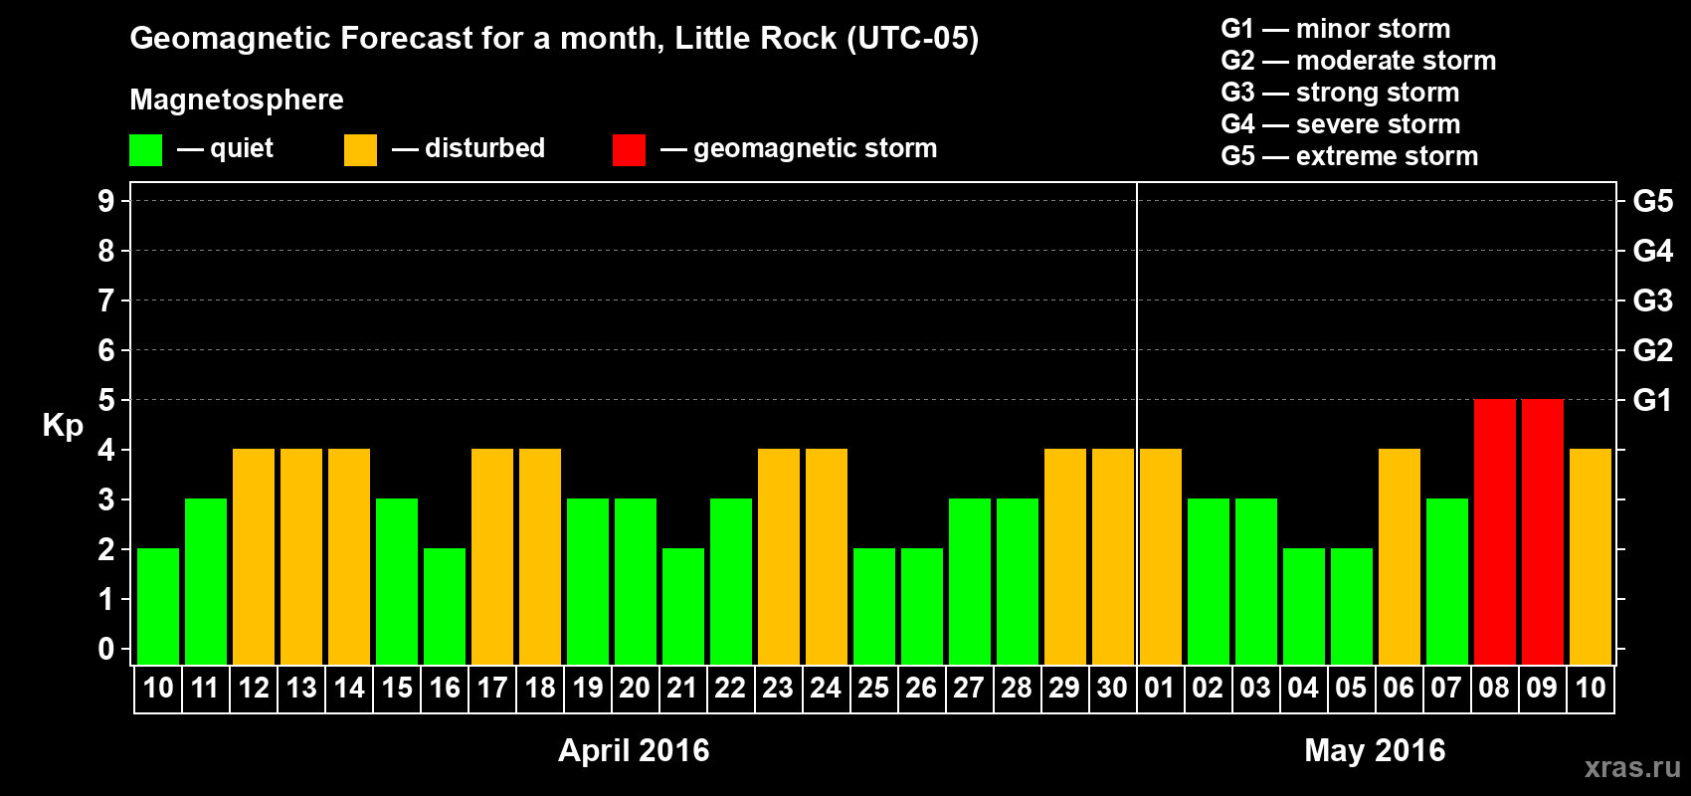Click the G1 label on the right axis
Image resolution: width=1691 pixels, height=796 pixels.
1653,400
